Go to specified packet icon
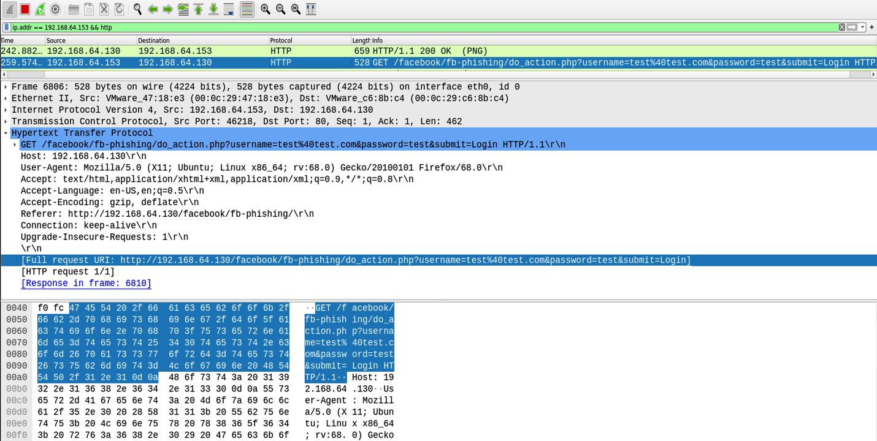This screenshot has width=877, height=441. 183,9
